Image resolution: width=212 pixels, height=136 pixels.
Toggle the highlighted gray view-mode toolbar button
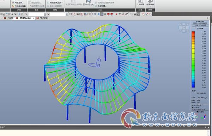pos(102,14)
